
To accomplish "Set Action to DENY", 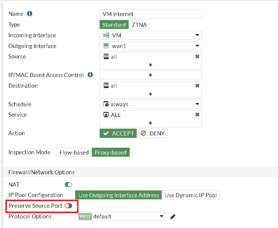I will coord(152,133).
